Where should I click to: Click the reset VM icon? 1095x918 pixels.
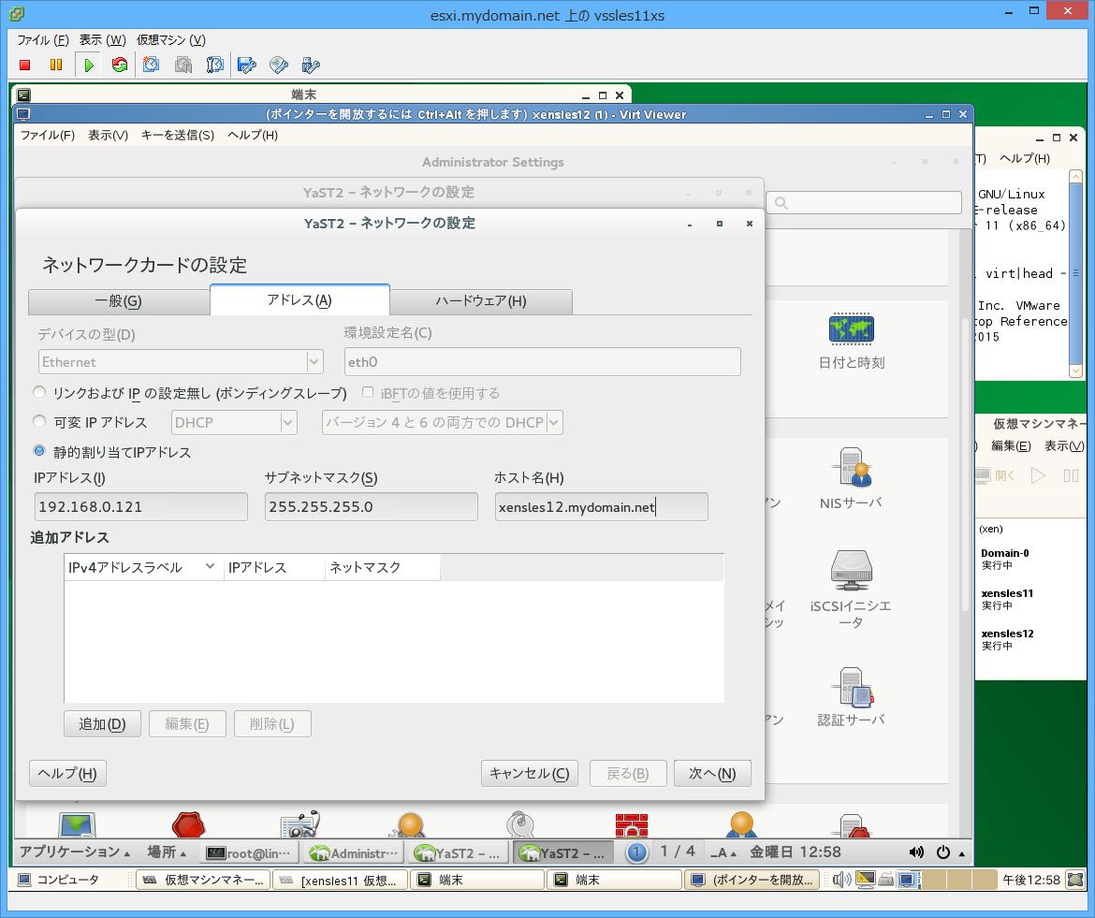tap(120, 65)
